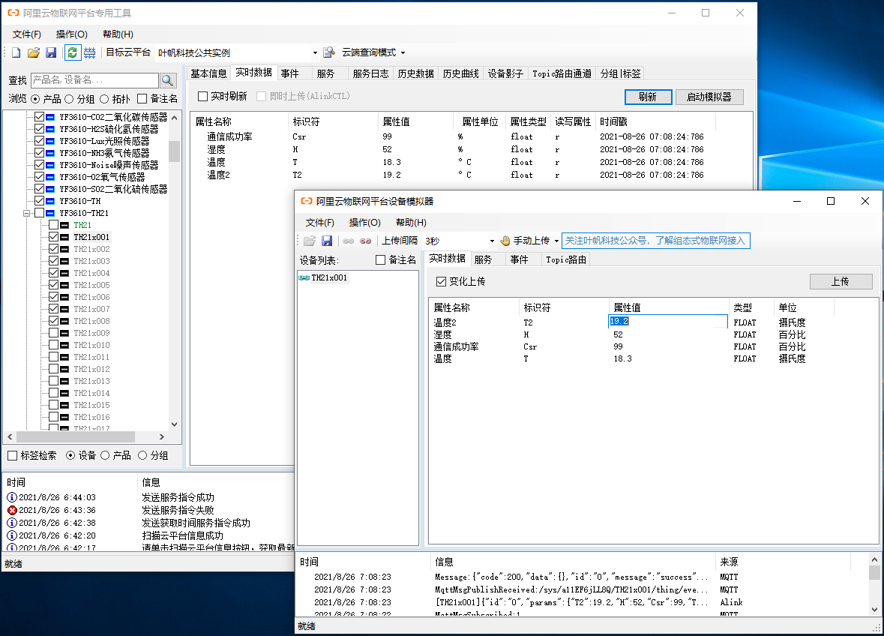
Task: Click the simulator window title icon
Action: (x=306, y=201)
